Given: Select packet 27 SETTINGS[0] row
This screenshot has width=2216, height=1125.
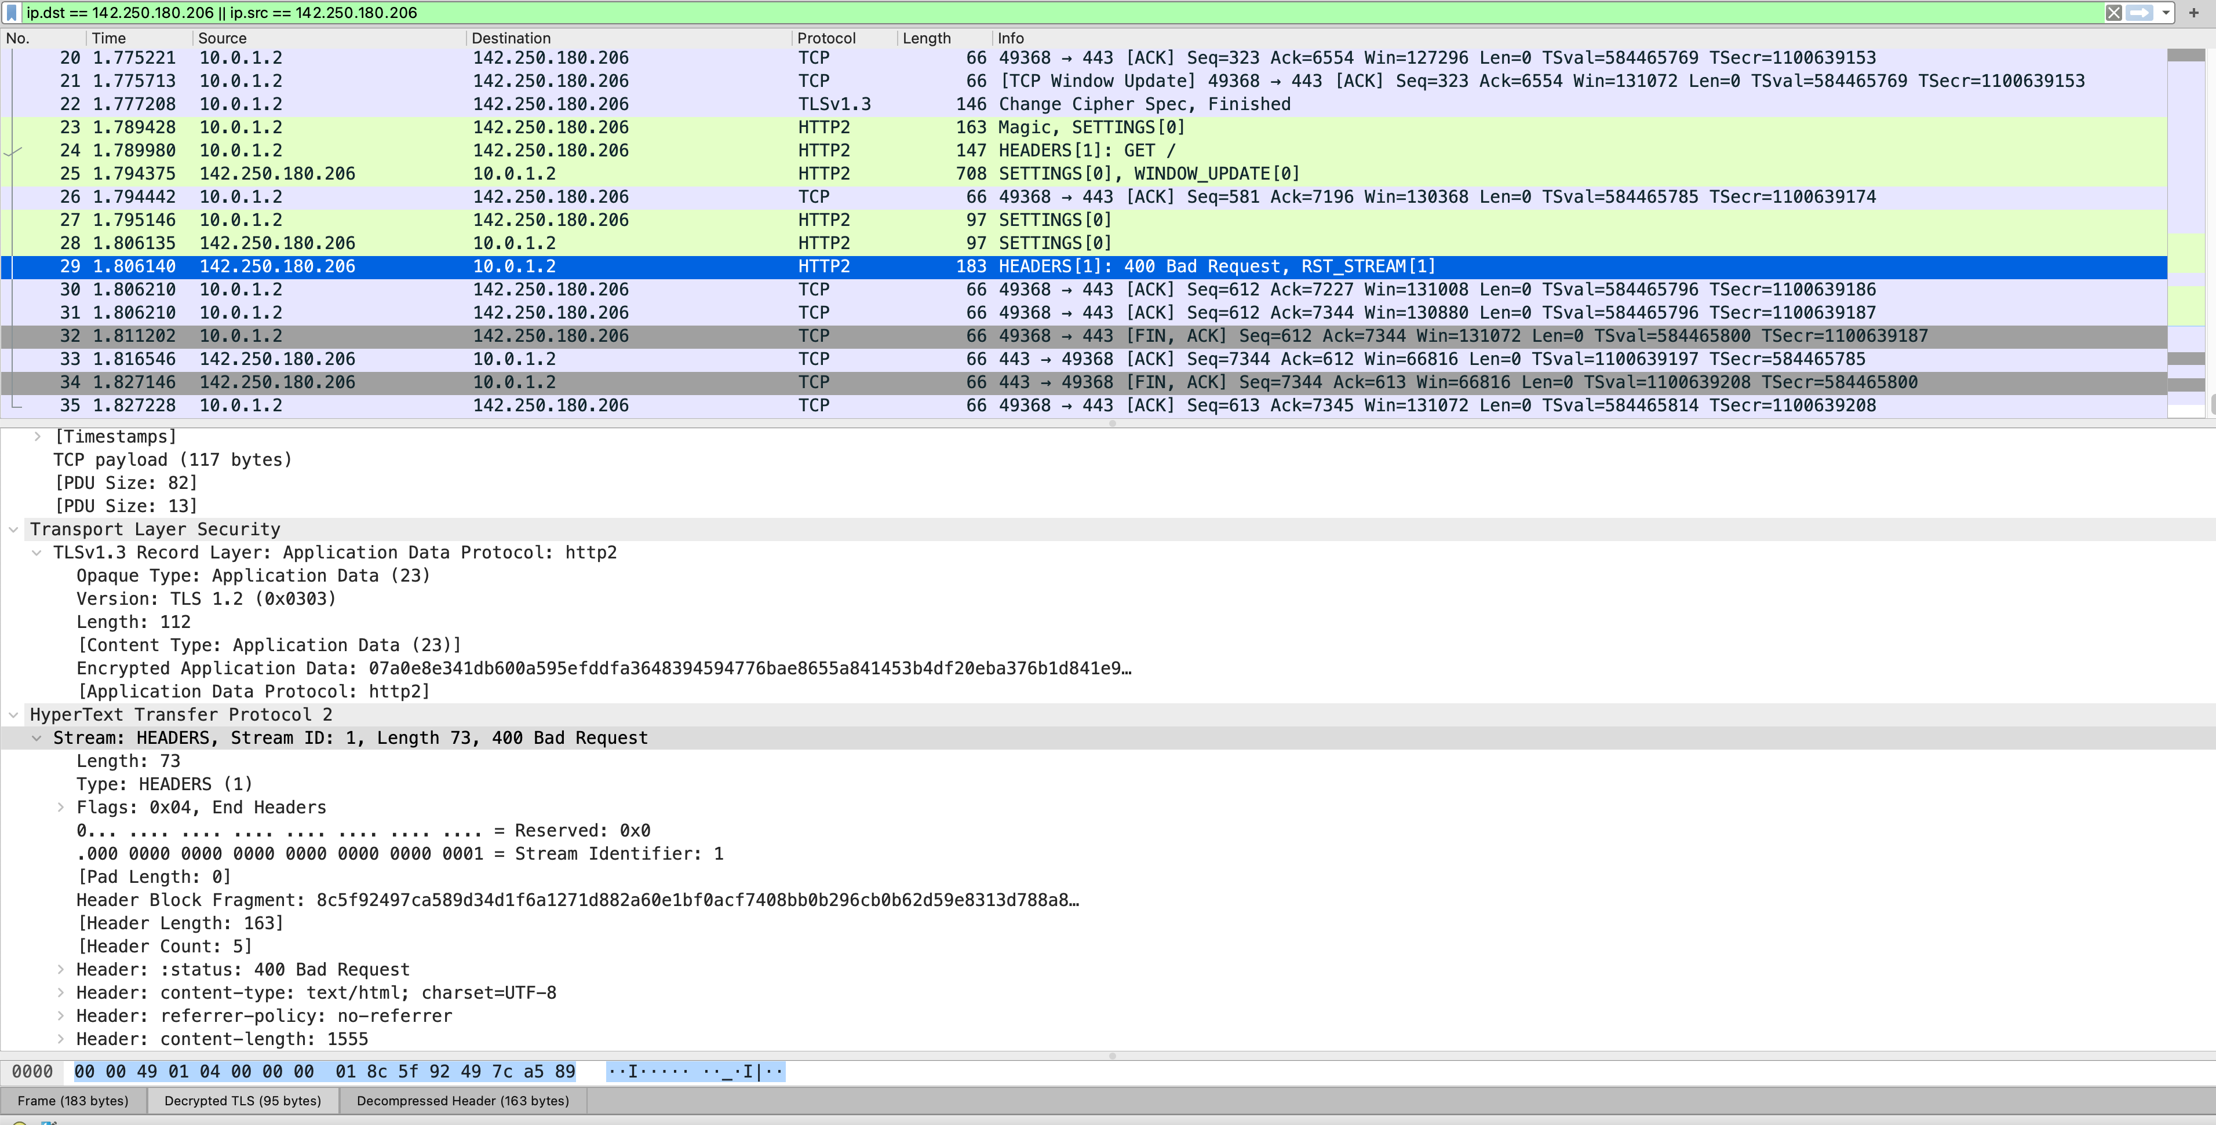Looking at the screenshot, I should (x=1084, y=220).
